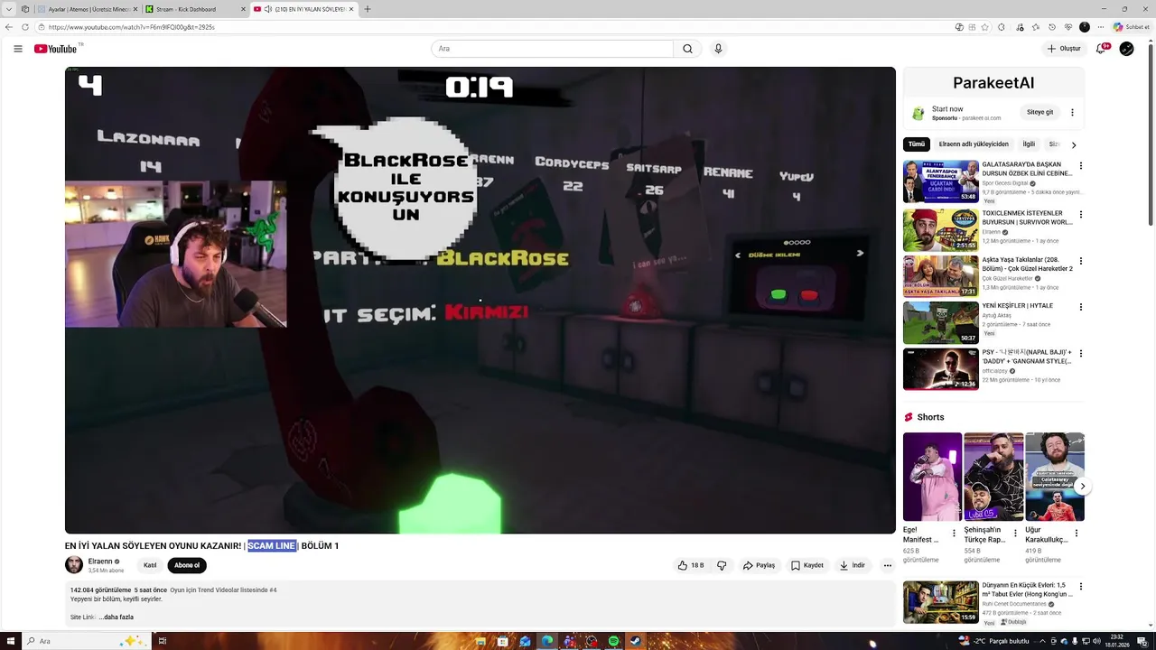Image resolution: width=1156 pixels, height=650 pixels.
Task: Click the Oluştur create button
Action: pos(1064,49)
